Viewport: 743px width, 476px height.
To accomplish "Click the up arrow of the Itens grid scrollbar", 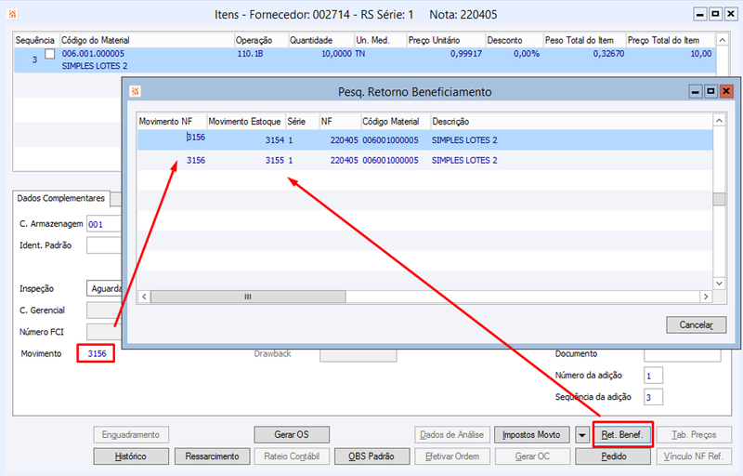I will [x=723, y=40].
